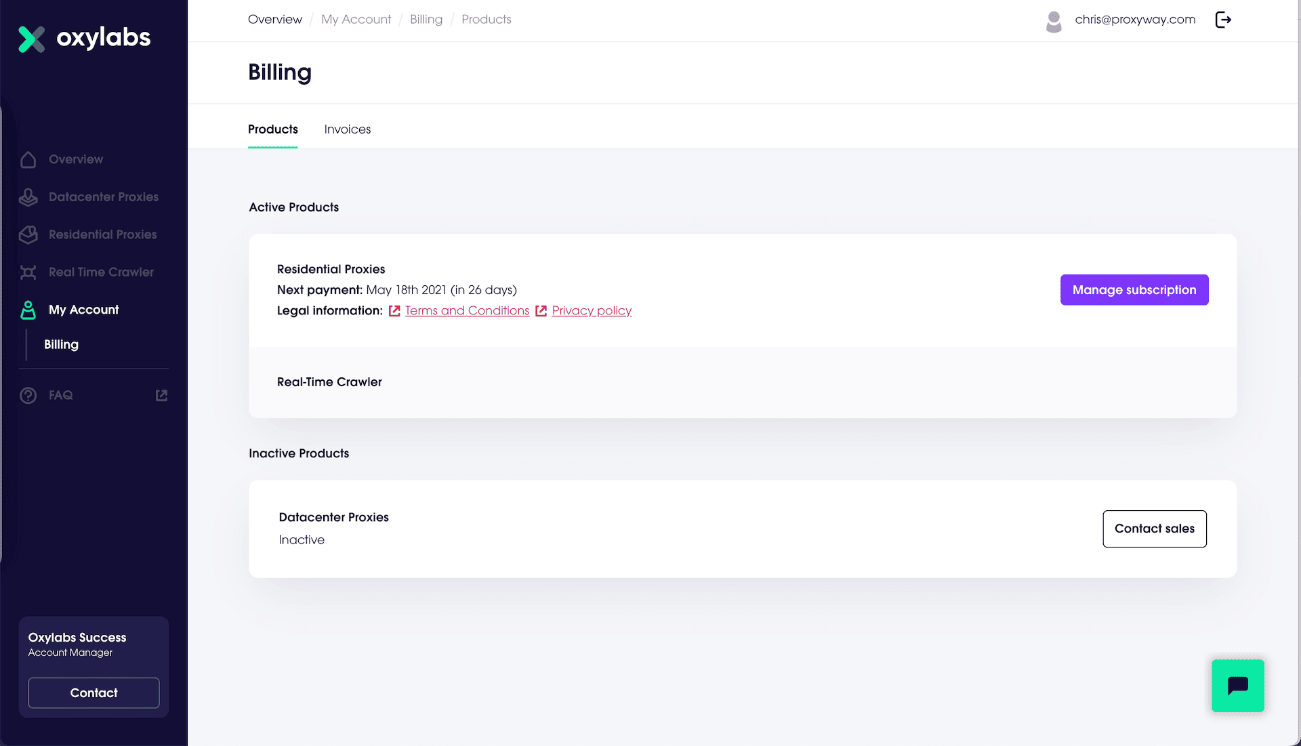Click Products in the breadcrumb

pos(486,20)
